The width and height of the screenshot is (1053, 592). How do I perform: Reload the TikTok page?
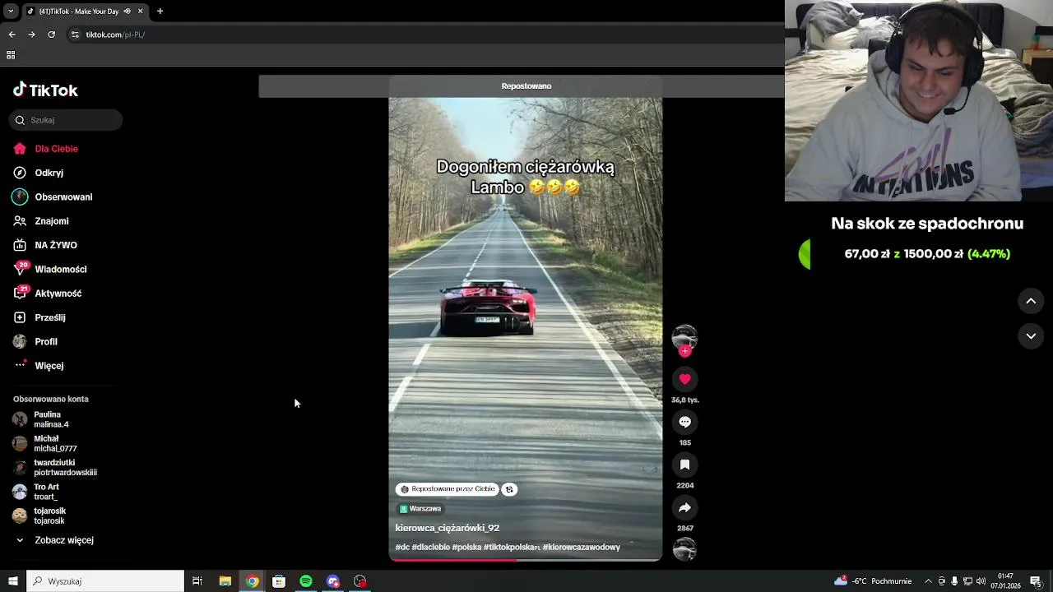51,35
